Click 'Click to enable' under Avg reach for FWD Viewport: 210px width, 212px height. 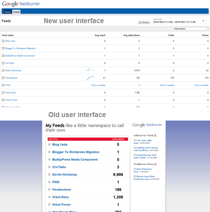[98, 85]
